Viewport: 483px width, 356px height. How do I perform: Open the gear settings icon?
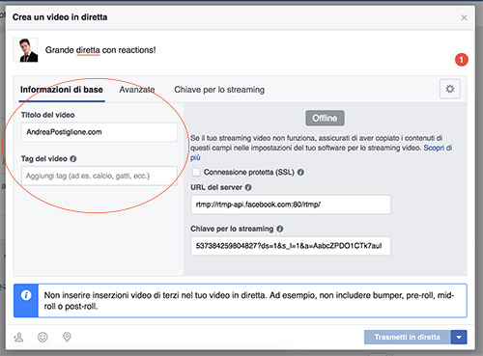tap(450, 89)
